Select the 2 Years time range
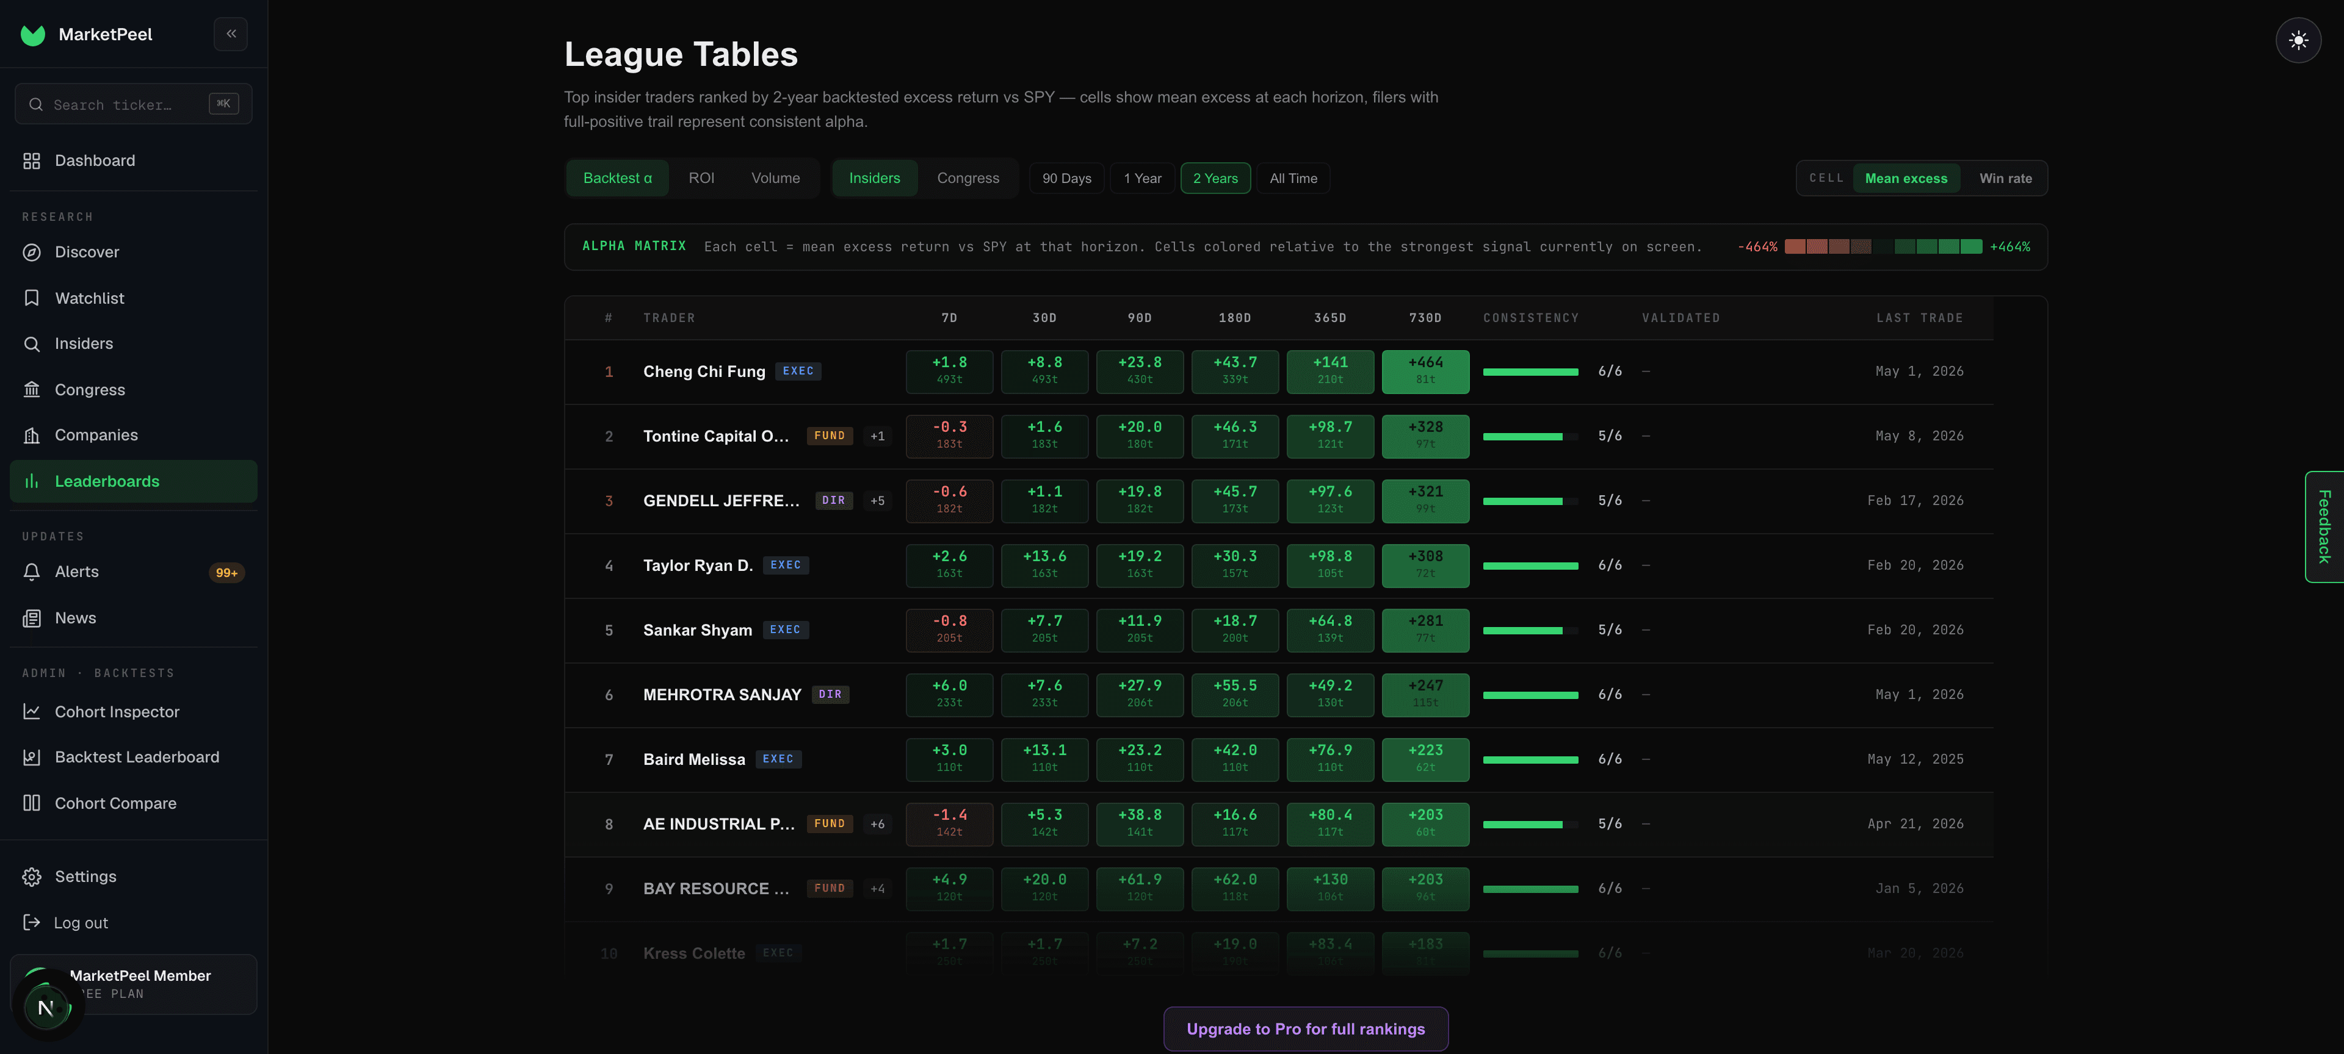The height and width of the screenshot is (1054, 2344). [1216, 178]
